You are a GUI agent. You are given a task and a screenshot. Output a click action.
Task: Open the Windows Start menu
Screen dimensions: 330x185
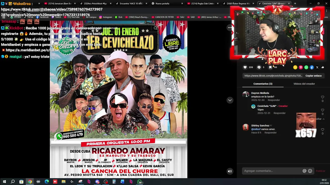pyautogui.click(x=4, y=182)
